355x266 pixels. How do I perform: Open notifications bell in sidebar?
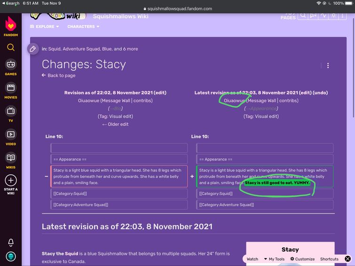[x=11, y=243]
